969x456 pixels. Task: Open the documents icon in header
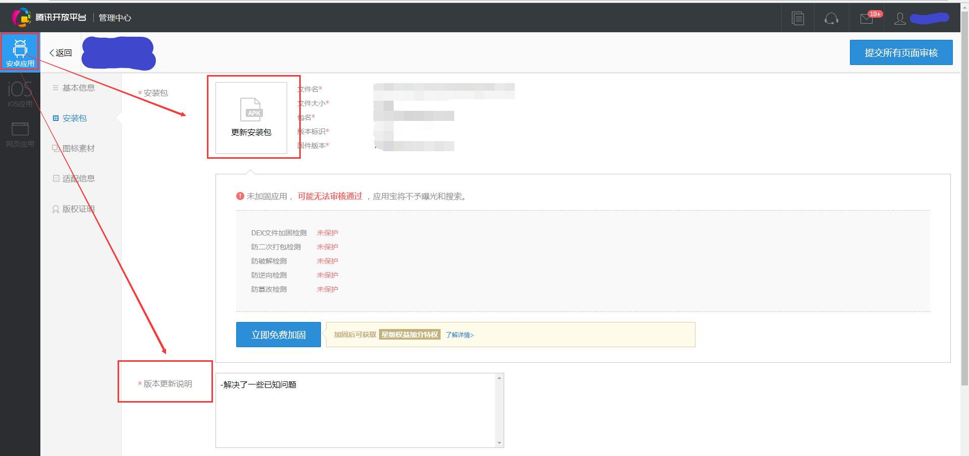798,18
